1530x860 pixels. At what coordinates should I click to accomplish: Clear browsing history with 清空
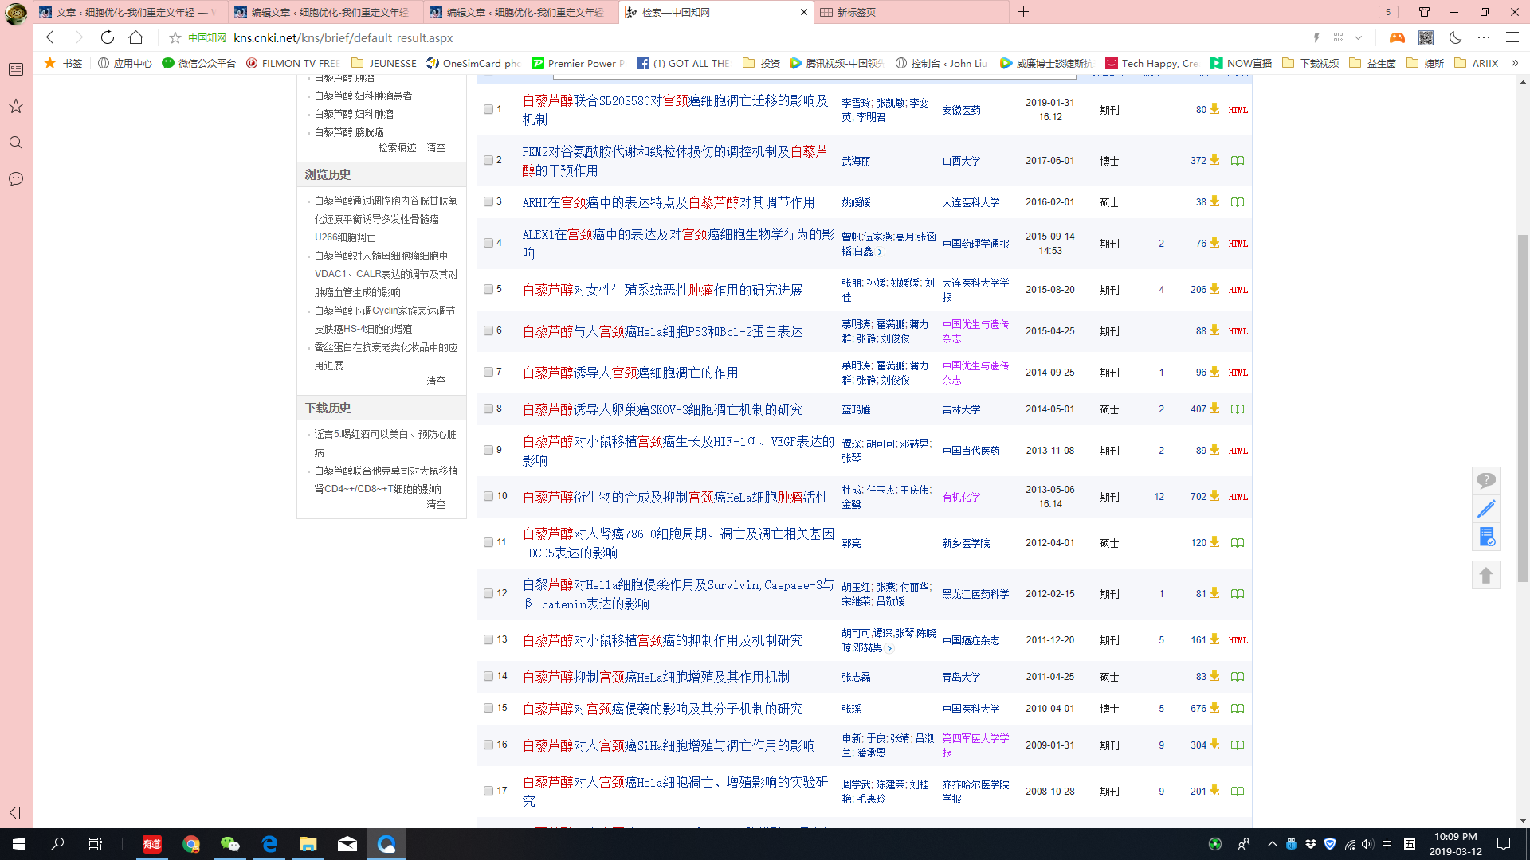436,381
